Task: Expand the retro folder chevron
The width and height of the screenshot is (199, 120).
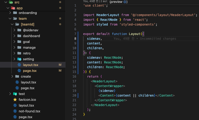Action: 14,53
